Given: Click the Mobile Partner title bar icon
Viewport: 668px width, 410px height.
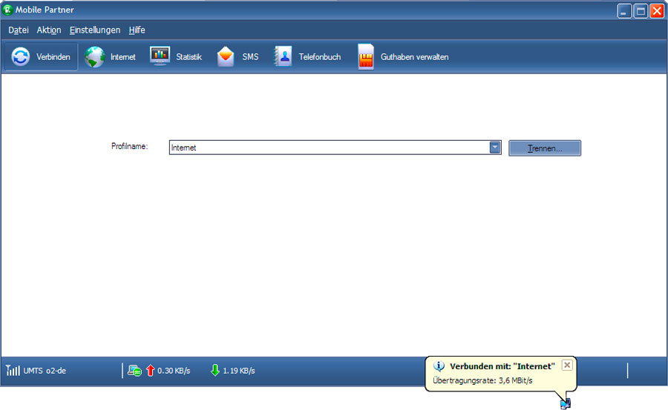Looking at the screenshot, I should coord(7,10).
